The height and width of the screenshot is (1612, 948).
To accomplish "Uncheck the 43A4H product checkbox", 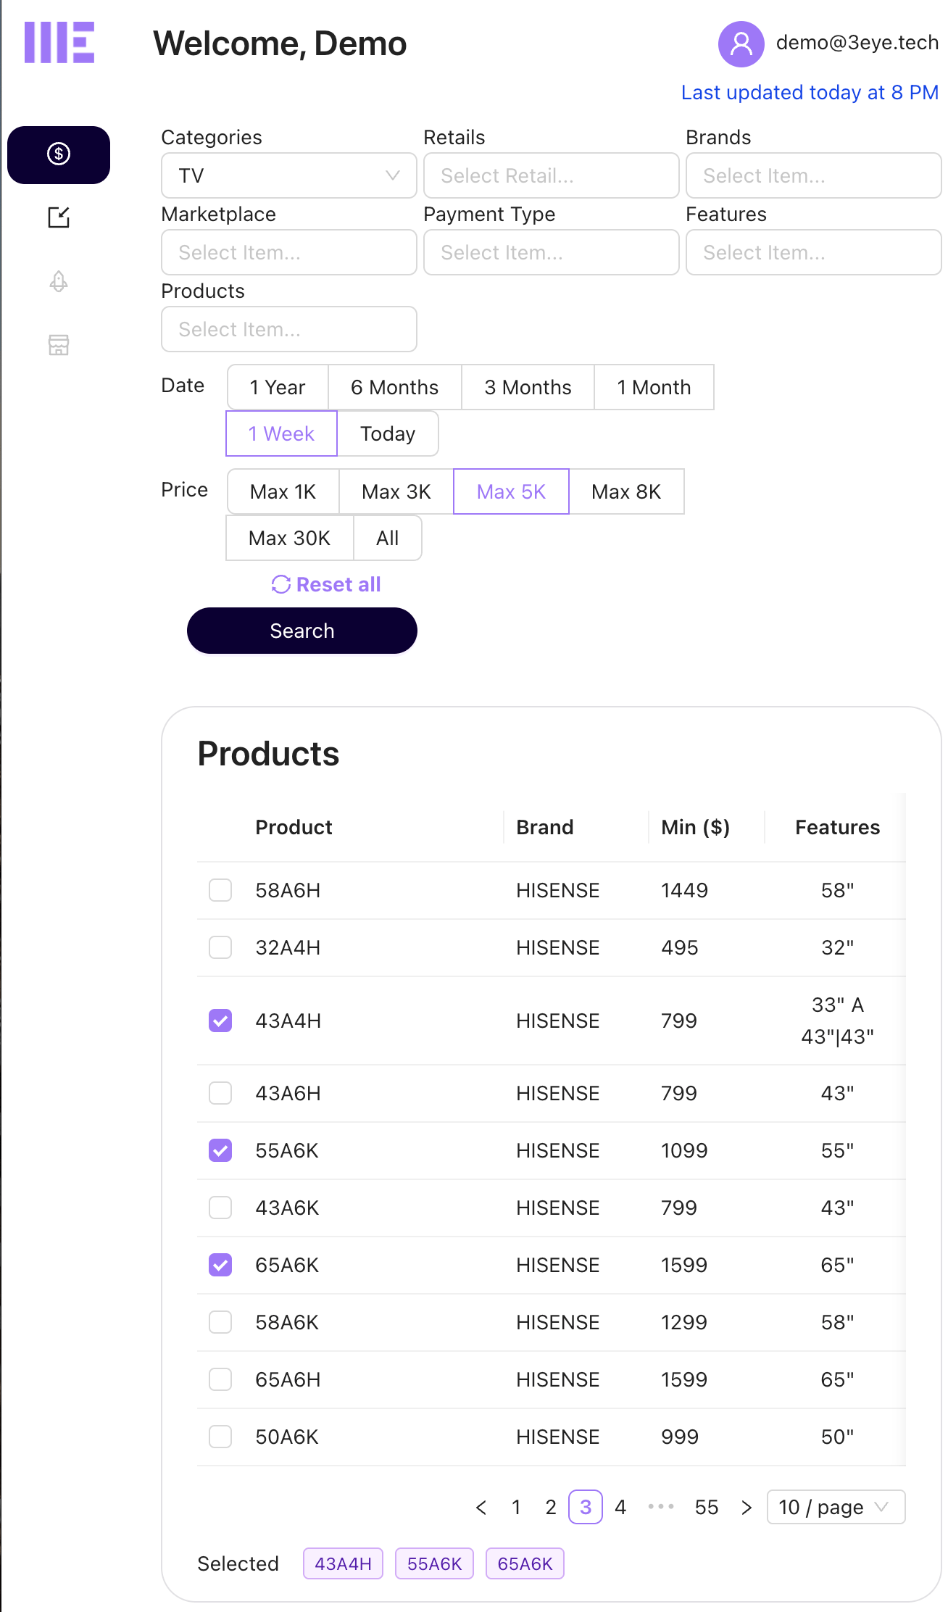I will tap(220, 1021).
